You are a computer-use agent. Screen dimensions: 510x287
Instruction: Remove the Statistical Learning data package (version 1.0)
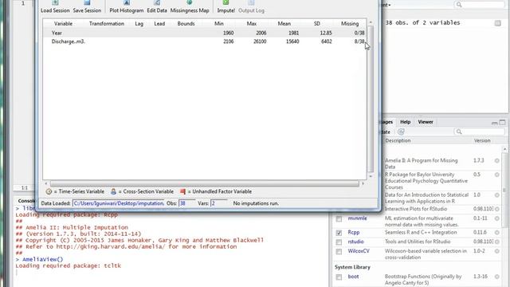point(497,195)
